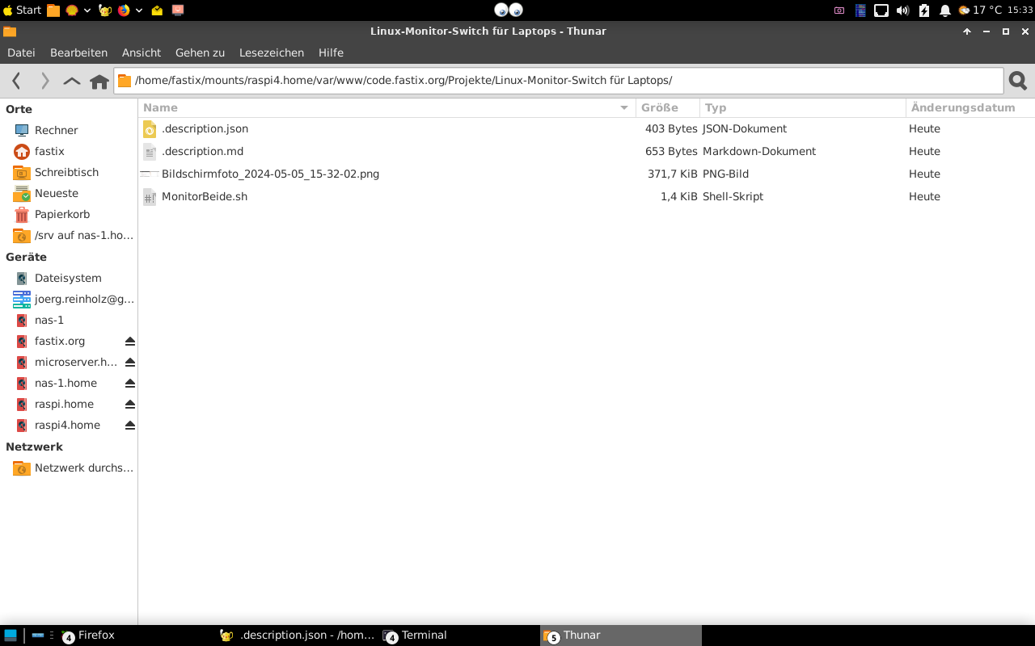The width and height of the screenshot is (1035, 646).
Task: Sort by the Änderungsdatum column
Action: [962, 107]
